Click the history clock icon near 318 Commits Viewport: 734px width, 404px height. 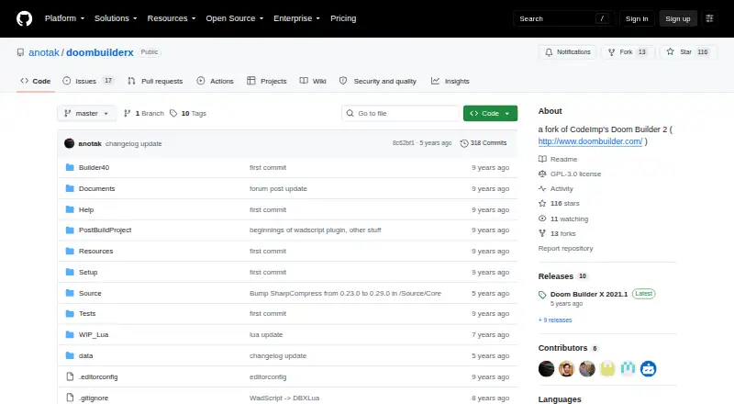click(x=464, y=143)
